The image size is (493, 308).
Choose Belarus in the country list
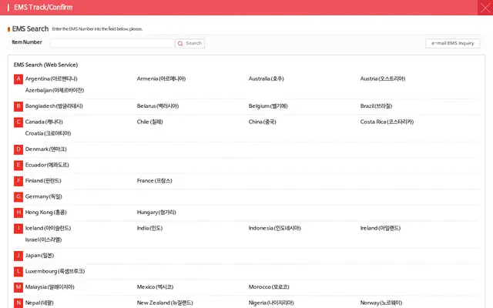(x=158, y=106)
